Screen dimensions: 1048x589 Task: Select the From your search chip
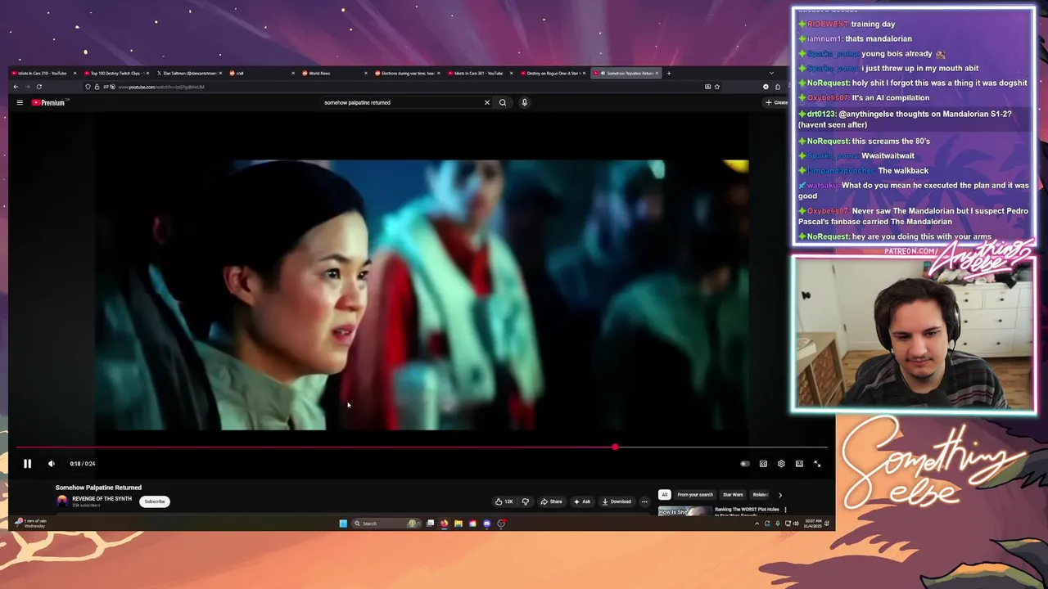[695, 495]
